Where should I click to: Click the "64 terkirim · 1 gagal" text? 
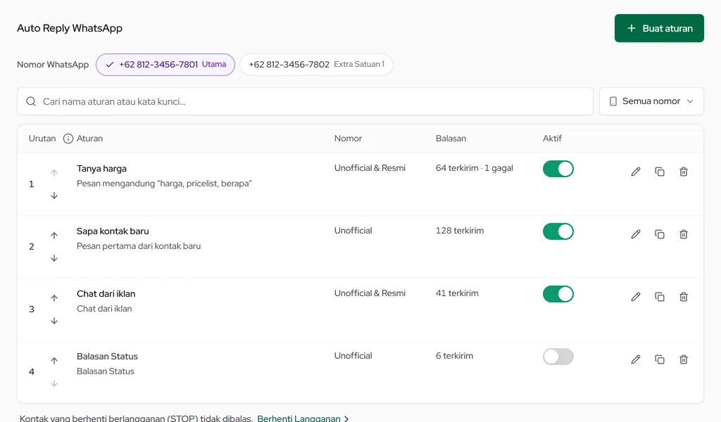pyautogui.click(x=474, y=168)
